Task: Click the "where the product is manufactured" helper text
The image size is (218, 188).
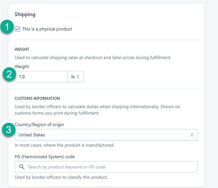Action: [65, 145]
